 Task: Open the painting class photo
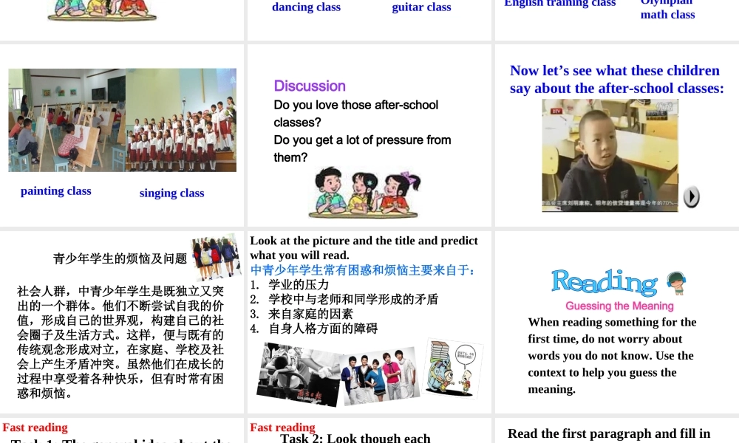(67, 120)
